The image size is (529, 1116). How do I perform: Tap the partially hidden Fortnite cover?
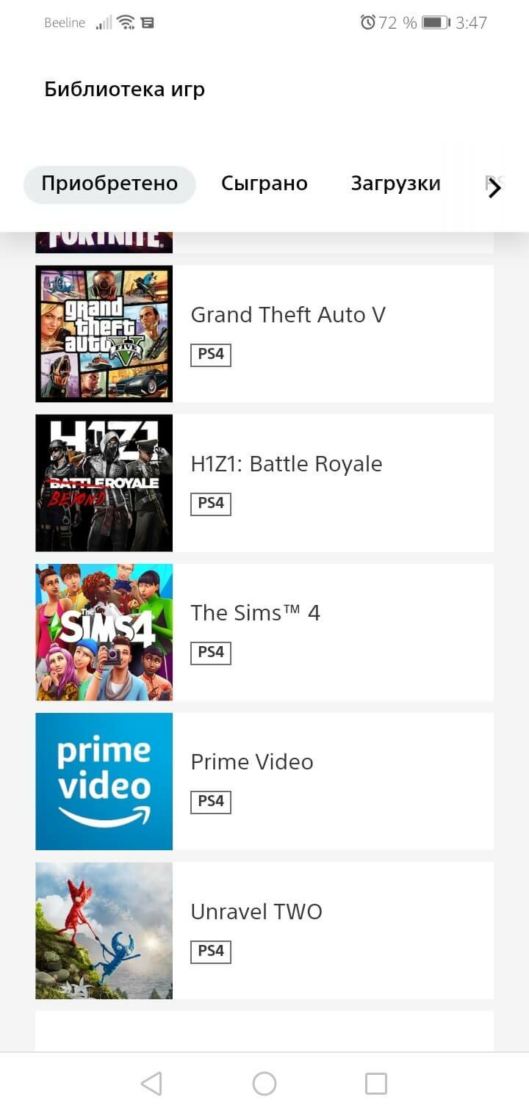pos(104,243)
